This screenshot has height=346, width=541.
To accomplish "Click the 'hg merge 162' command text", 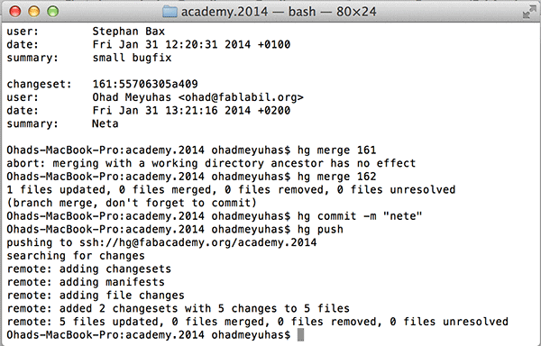I will click(x=336, y=177).
